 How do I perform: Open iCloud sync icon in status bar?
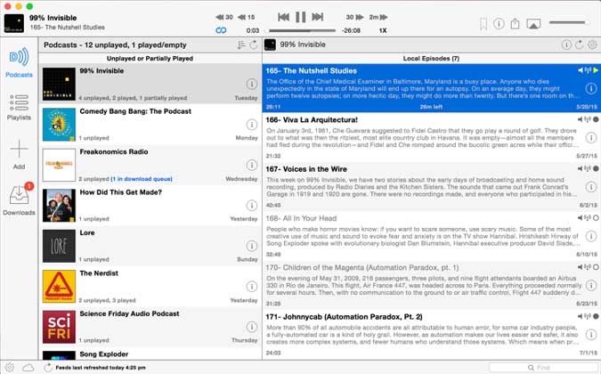click(x=28, y=368)
